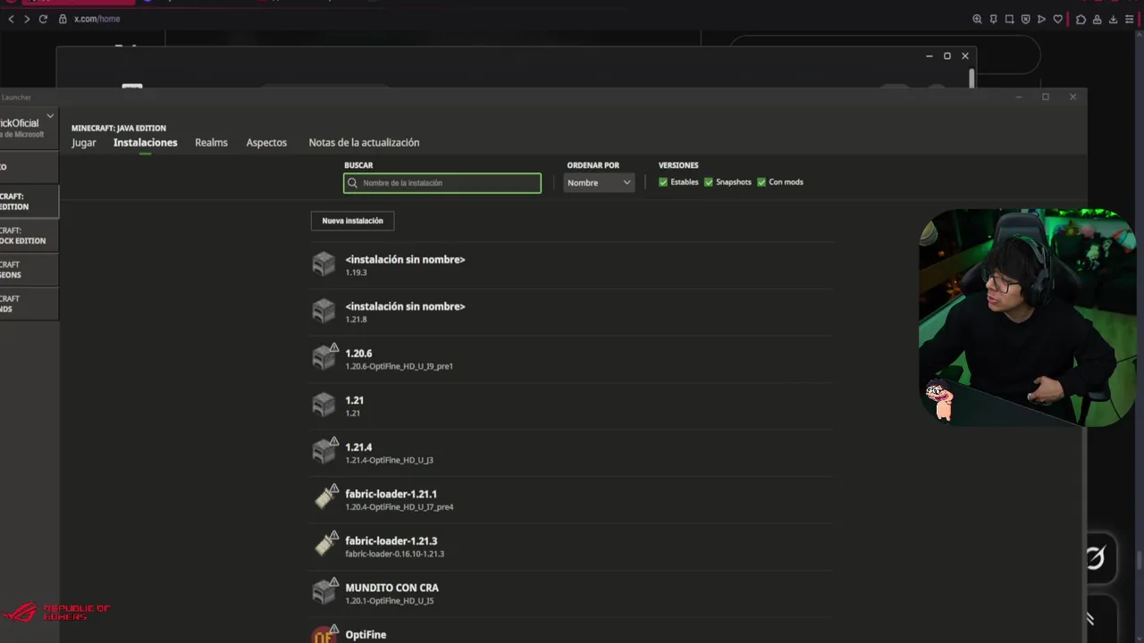Open browser extensions cube icon
The width and height of the screenshot is (1144, 643).
[1081, 19]
